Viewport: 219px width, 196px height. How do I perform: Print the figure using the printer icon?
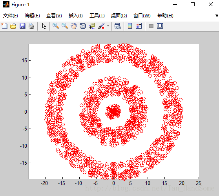point(31,26)
